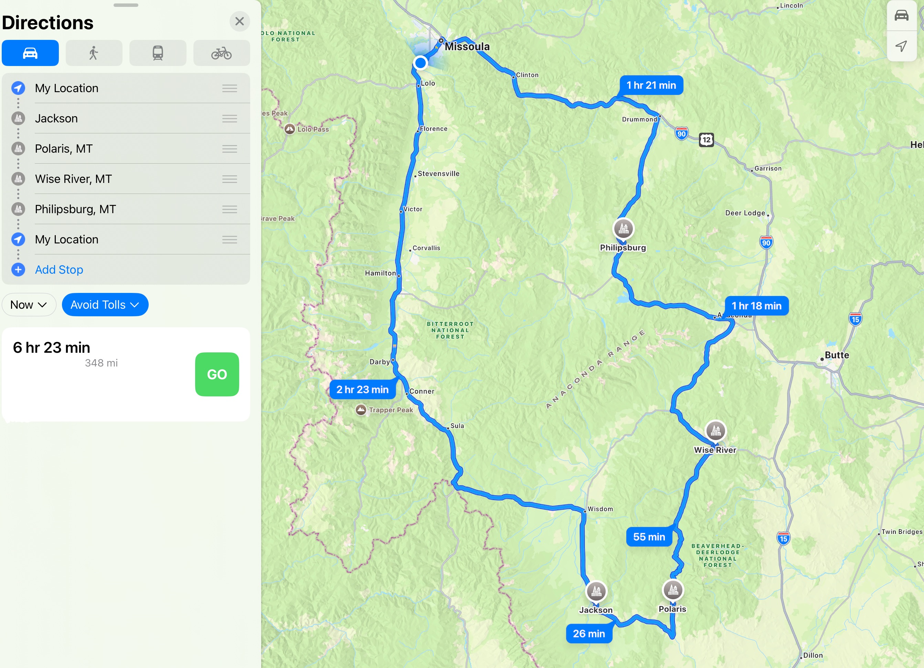Click the Philipsburg pin on the map
Viewport: 924px width, 668px height.
(623, 229)
